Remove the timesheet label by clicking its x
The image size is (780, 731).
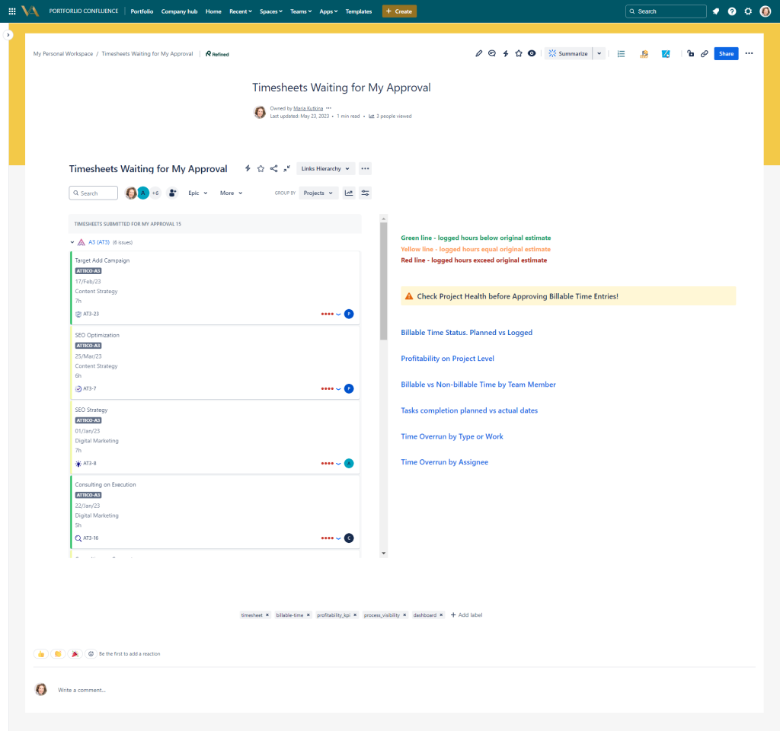(x=267, y=614)
